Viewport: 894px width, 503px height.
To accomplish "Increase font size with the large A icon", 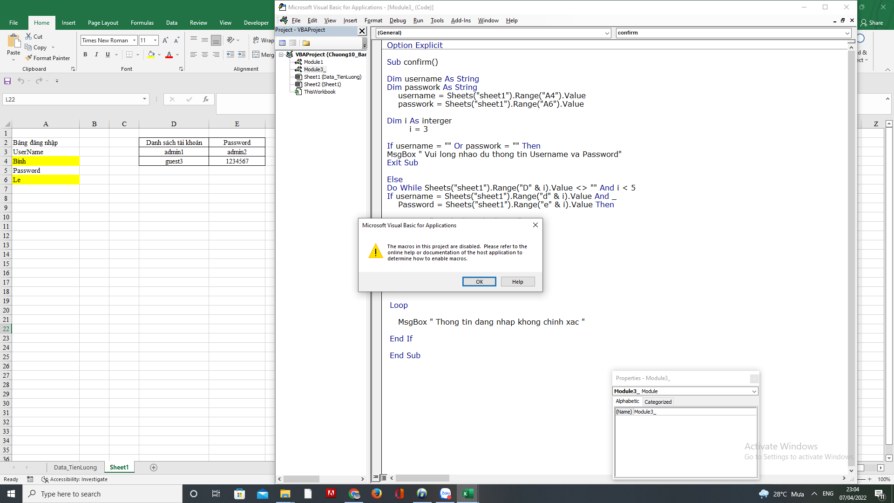I will (x=165, y=41).
